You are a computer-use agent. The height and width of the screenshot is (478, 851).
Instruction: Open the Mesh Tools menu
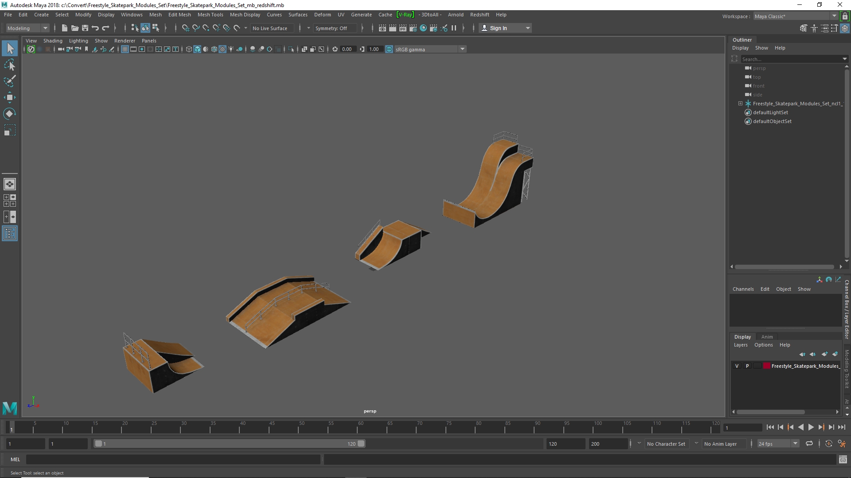(x=210, y=15)
